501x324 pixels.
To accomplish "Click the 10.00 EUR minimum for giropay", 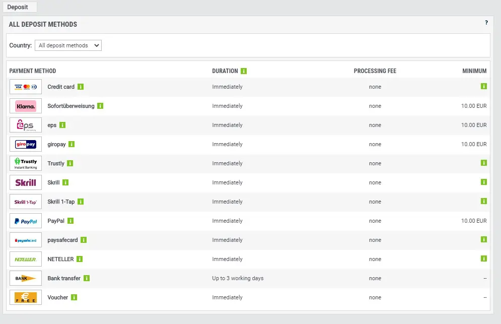I will pos(474,144).
